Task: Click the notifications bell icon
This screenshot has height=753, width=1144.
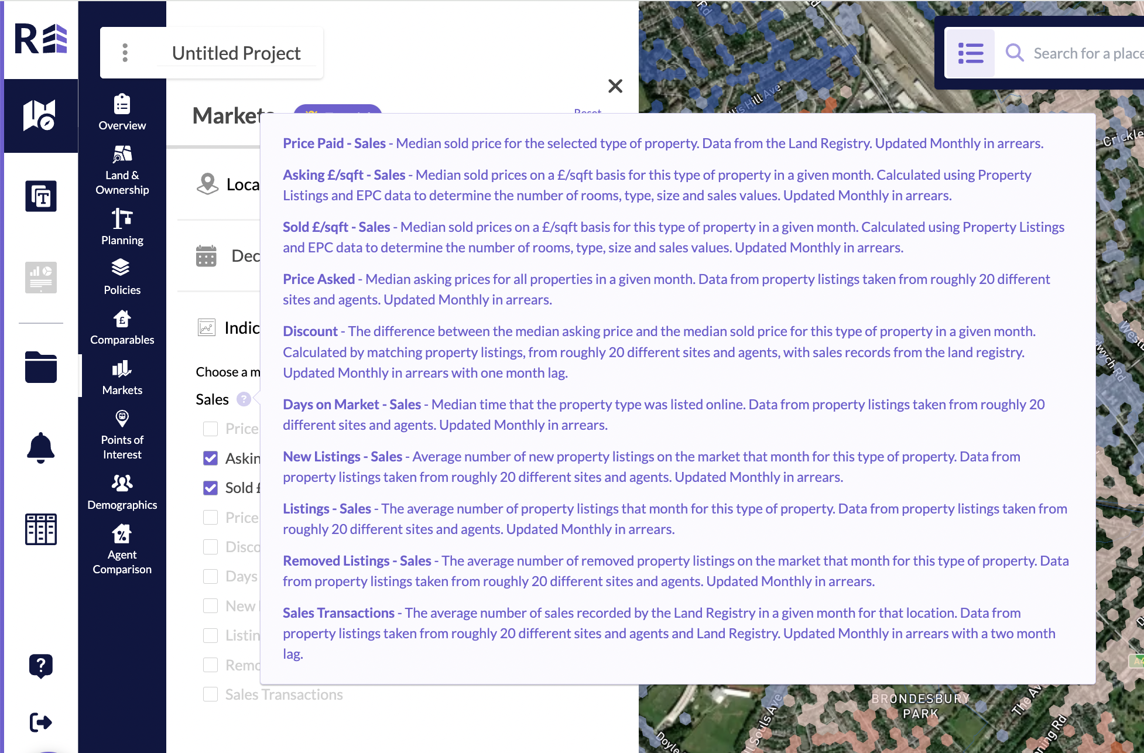Action: [x=40, y=448]
